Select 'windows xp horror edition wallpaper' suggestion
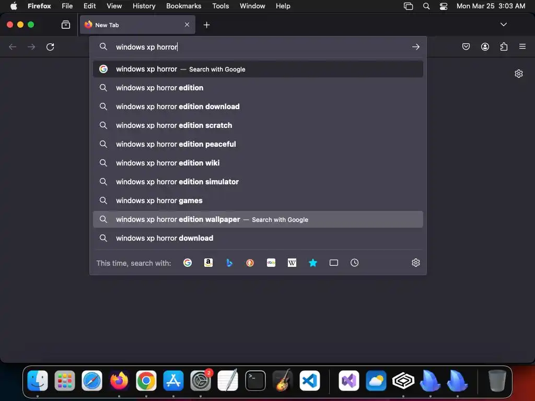Viewport: 535px width, 401px height. (x=258, y=219)
